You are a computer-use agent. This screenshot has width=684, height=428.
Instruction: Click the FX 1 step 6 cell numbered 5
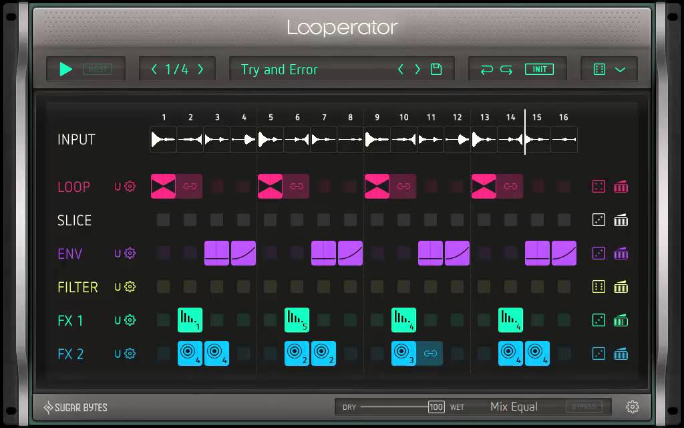click(297, 320)
